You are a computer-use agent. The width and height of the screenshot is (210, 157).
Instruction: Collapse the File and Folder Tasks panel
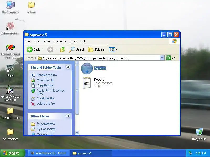68,67
